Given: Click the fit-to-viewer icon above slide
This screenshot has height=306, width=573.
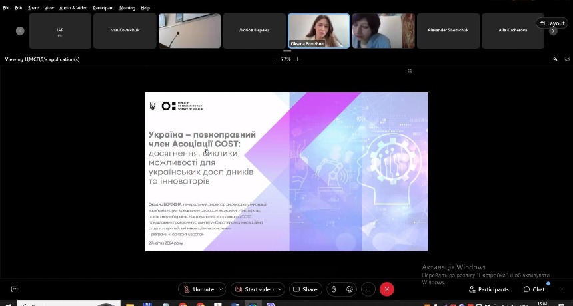Looking at the screenshot, I should click(410, 71).
